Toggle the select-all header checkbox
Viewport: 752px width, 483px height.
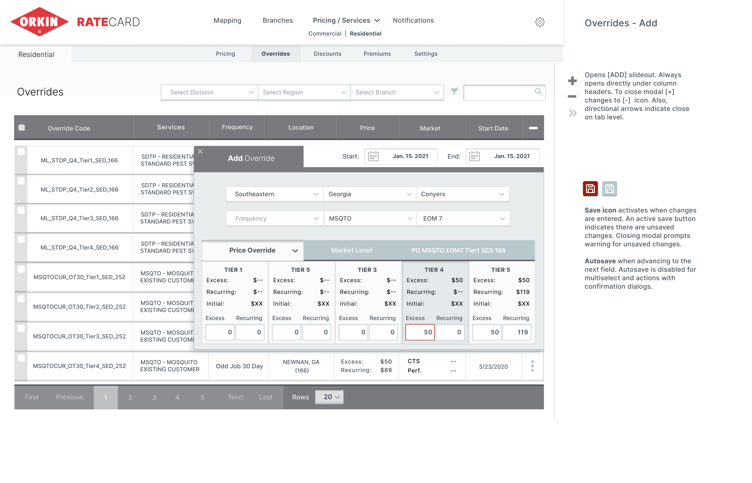click(22, 128)
